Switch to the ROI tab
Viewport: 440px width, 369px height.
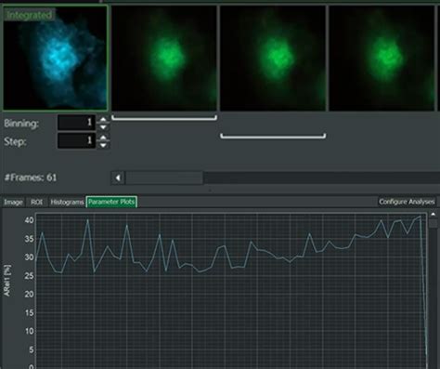[x=36, y=202]
